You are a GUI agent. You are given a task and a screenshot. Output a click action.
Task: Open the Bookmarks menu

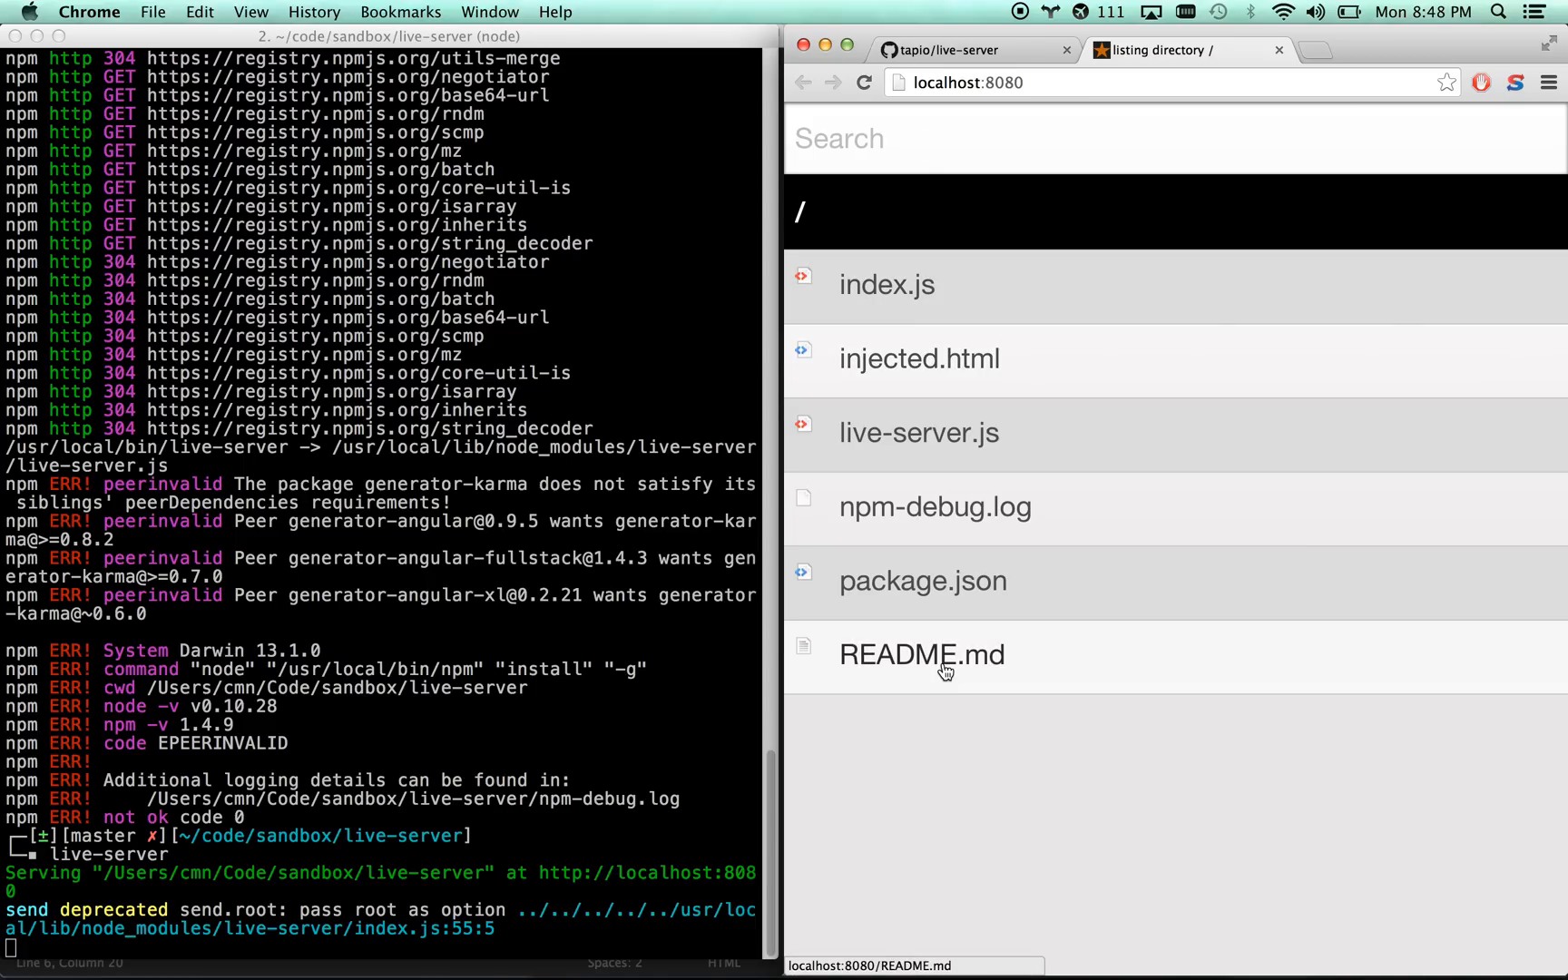pyautogui.click(x=400, y=12)
